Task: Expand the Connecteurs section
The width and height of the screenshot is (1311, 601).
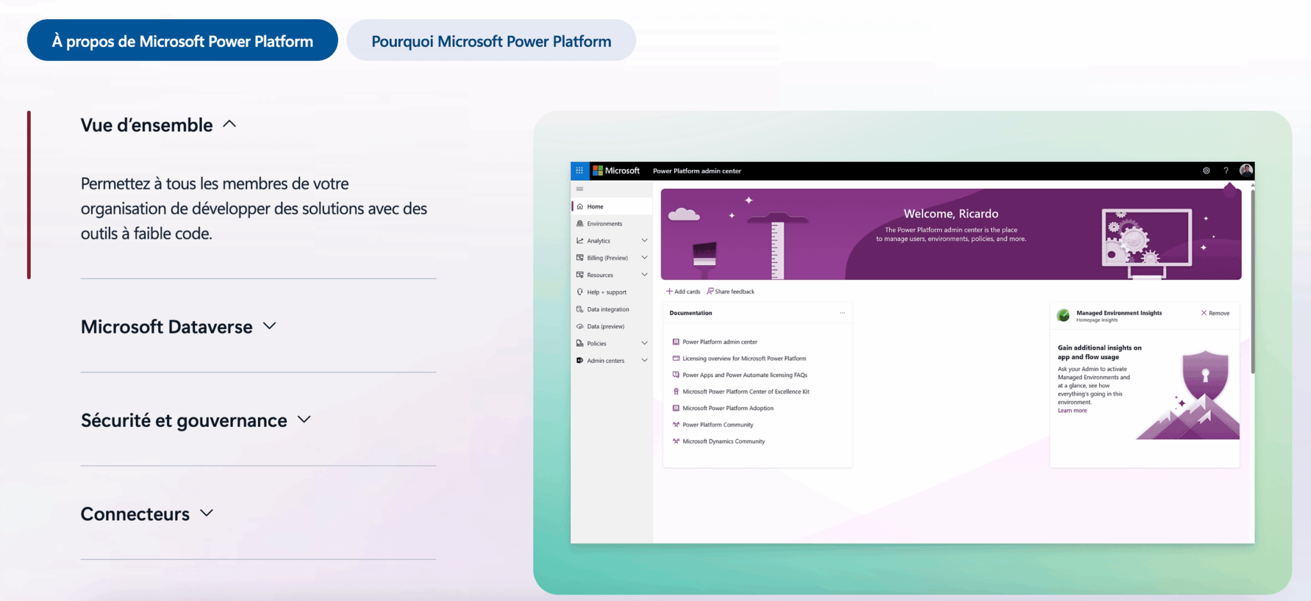Action: [206, 513]
